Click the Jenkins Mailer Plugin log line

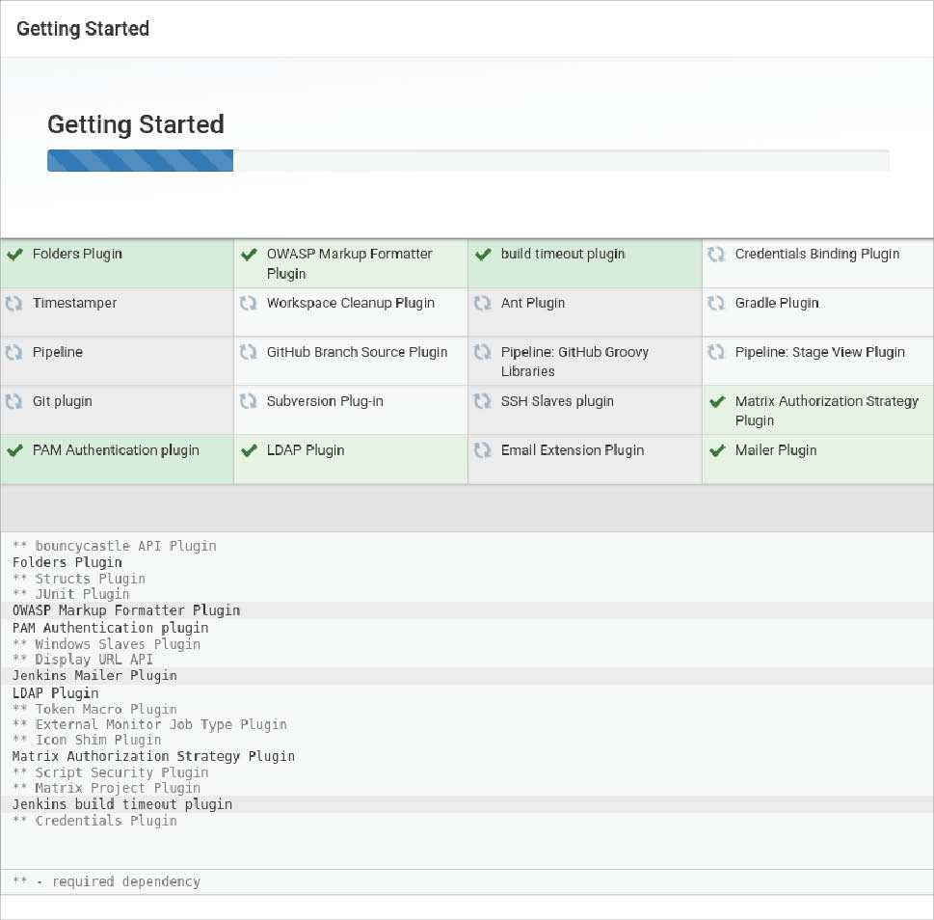pyautogui.click(x=94, y=676)
